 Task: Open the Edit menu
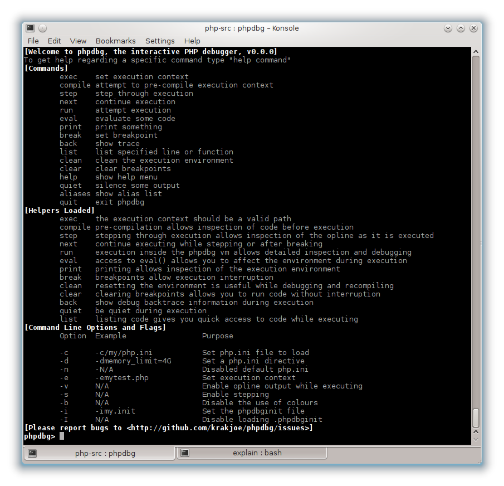(54, 41)
